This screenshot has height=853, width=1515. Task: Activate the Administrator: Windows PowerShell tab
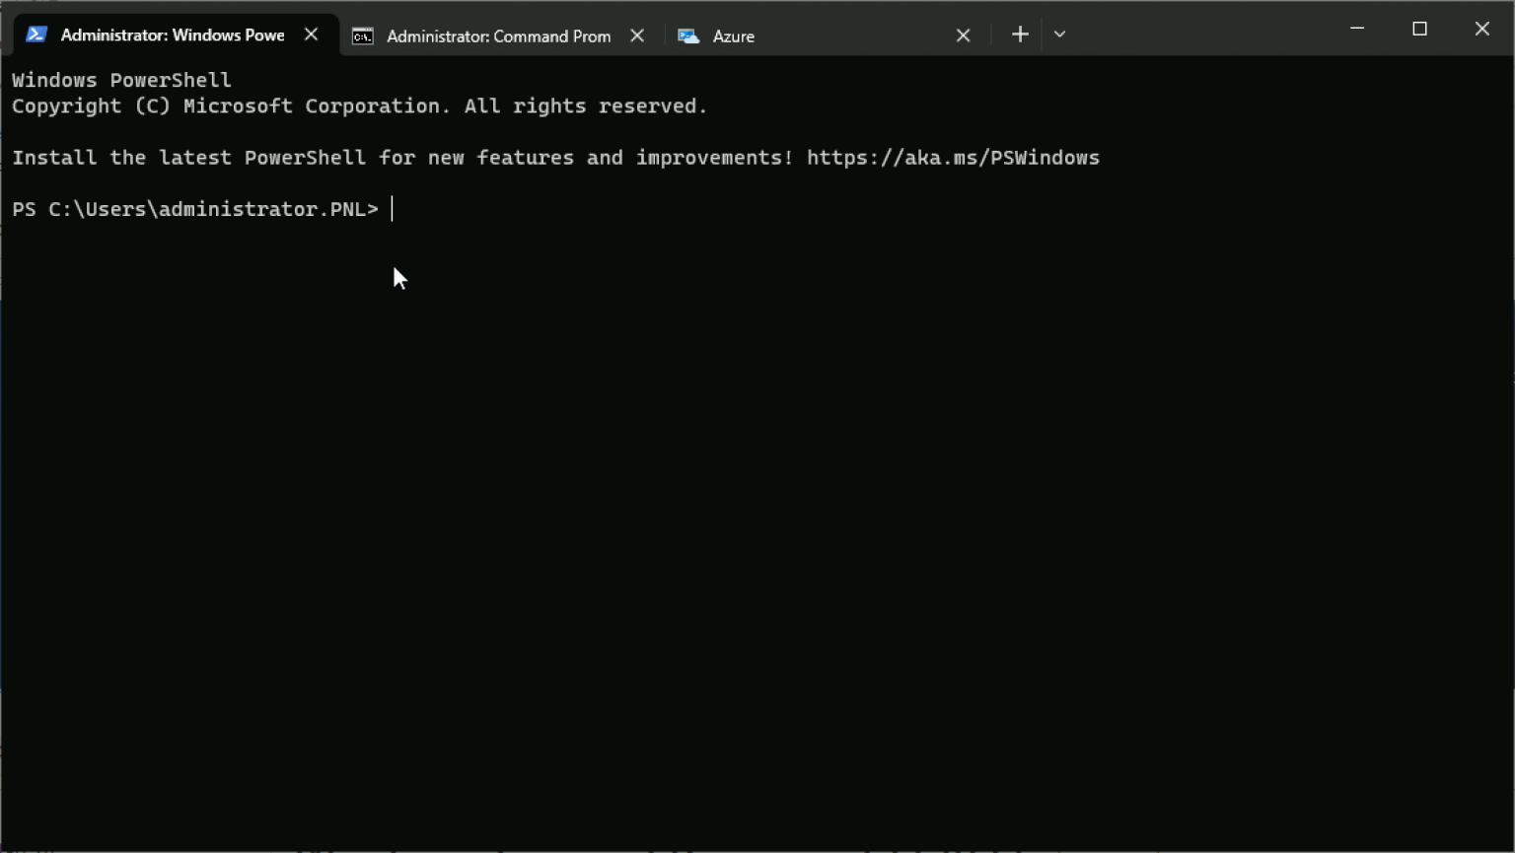point(173,34)
